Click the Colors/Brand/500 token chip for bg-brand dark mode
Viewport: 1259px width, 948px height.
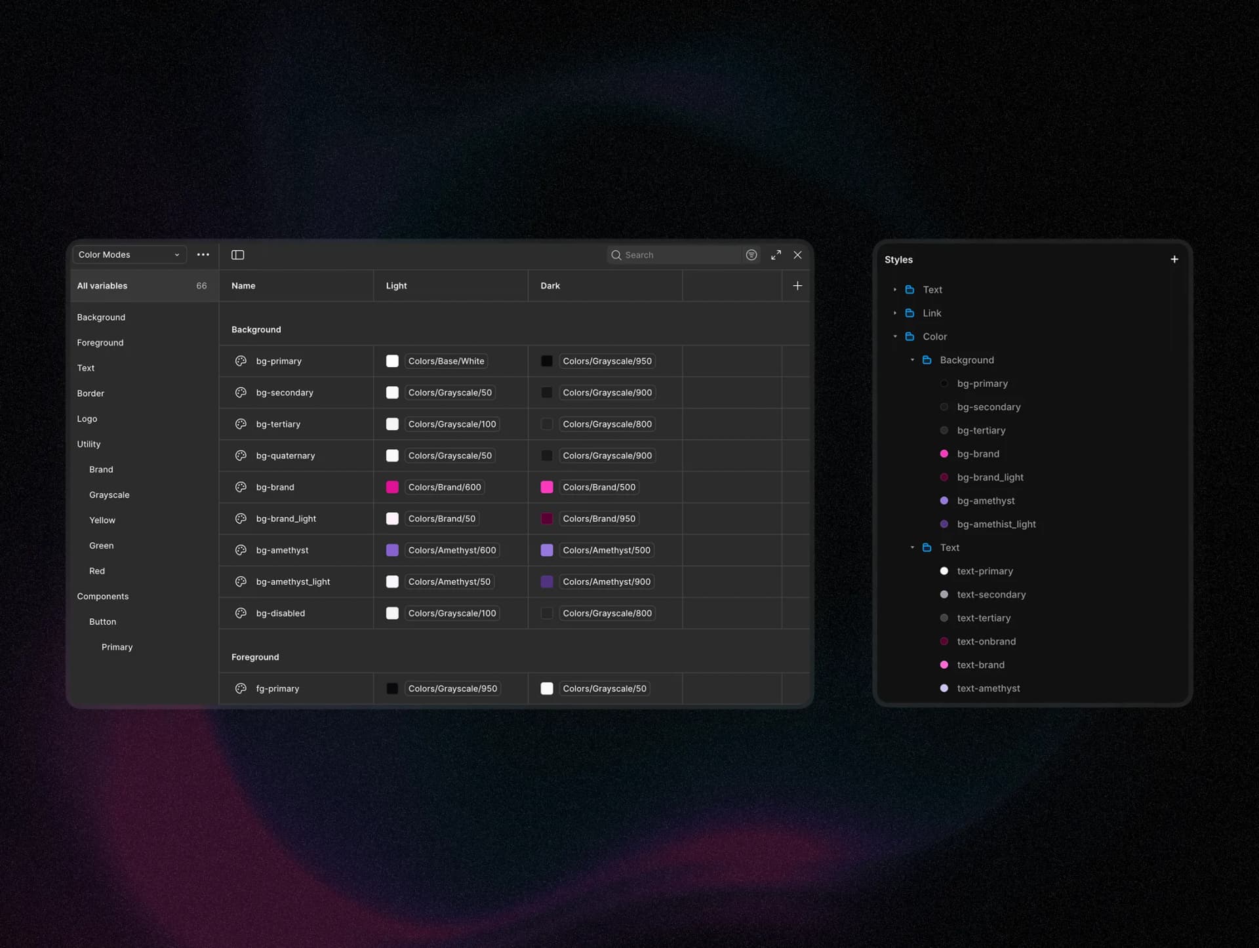tap(599, 486)
